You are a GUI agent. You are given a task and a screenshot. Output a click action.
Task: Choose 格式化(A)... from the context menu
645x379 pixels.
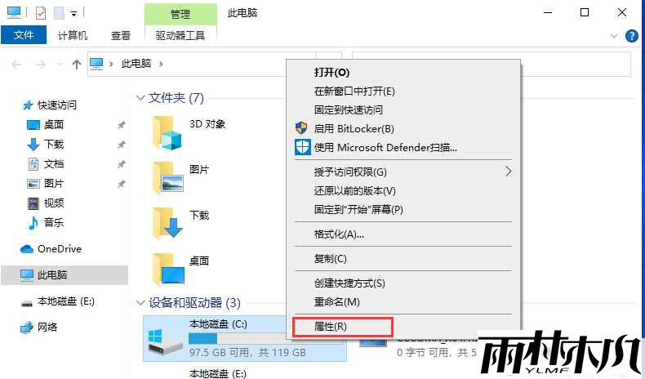click(339, 234)
